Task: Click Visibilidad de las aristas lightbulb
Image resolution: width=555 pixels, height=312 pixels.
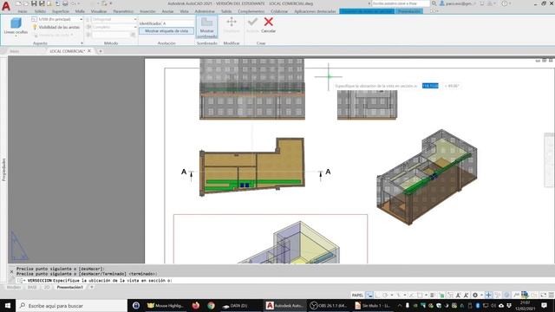Action: [35, 27]
